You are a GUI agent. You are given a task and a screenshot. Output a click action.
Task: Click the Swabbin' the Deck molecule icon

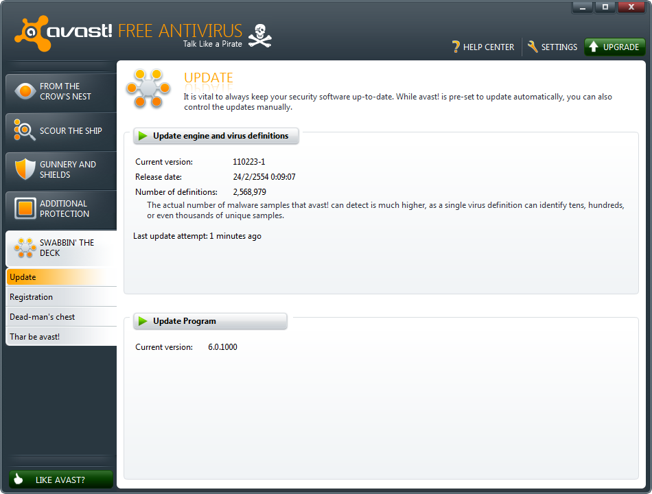(25, 248)
